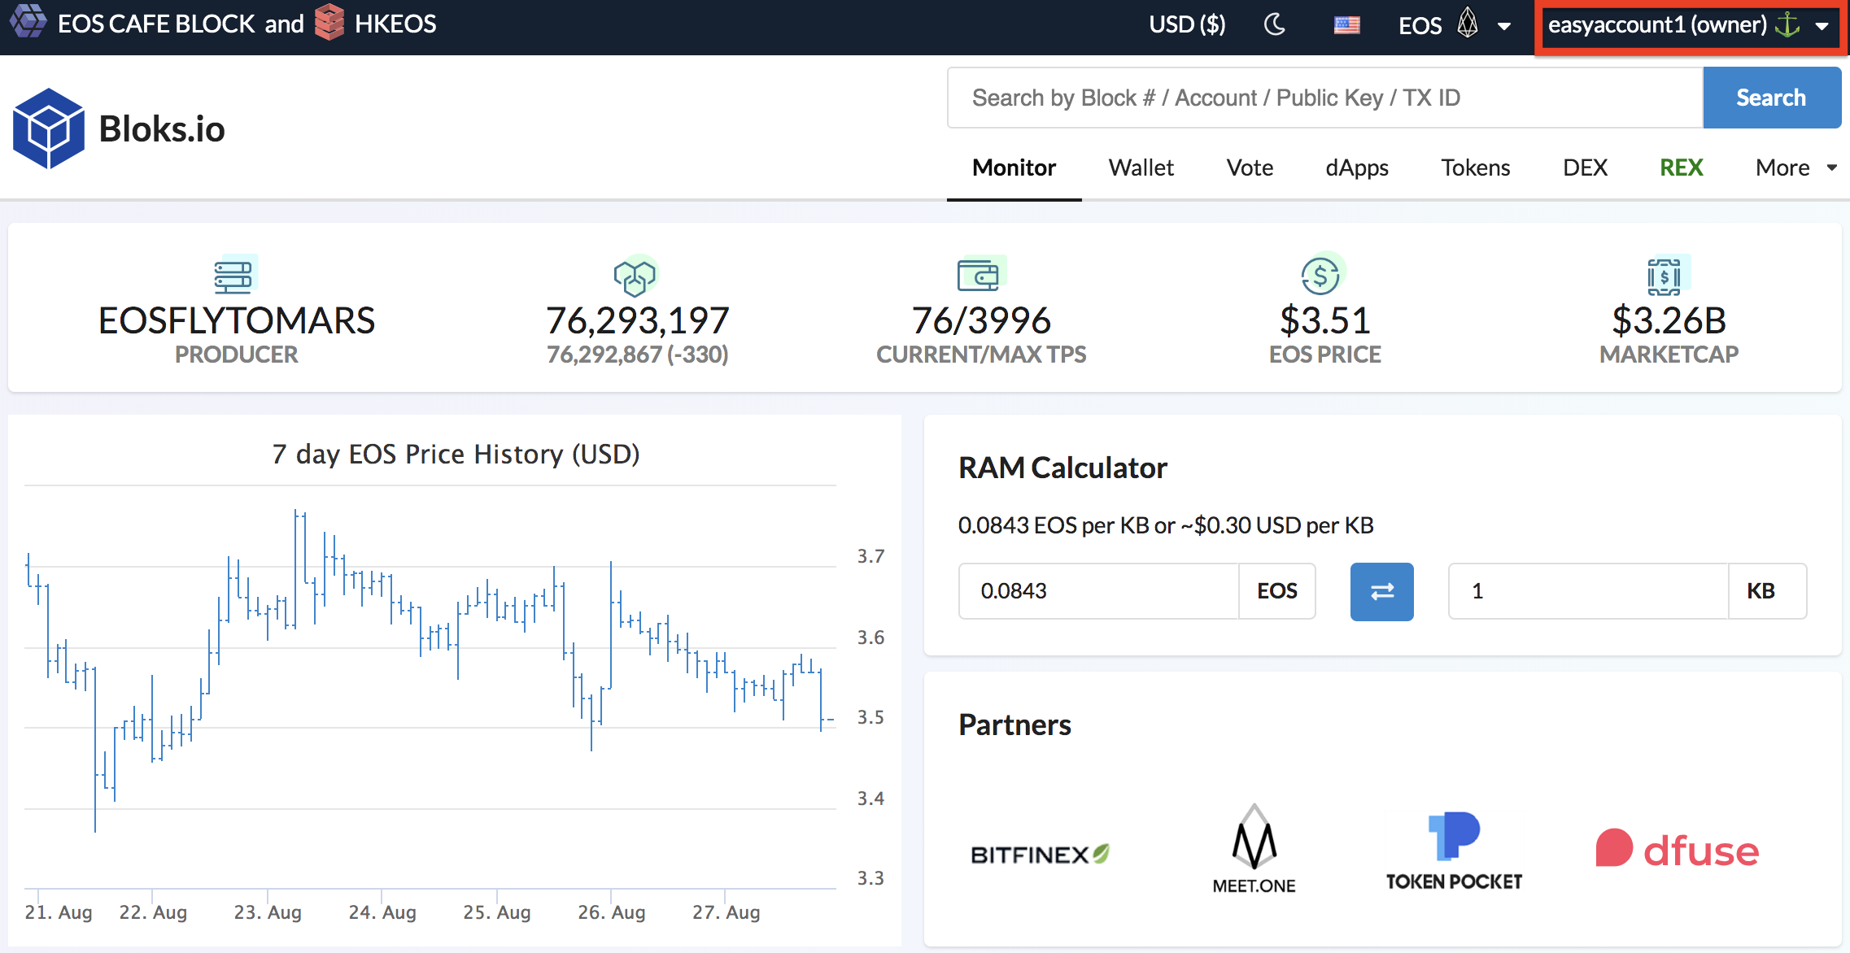Click the green anchor wallet icon
Viewport: 1850px width, 953px height.
pos(1787,24)
